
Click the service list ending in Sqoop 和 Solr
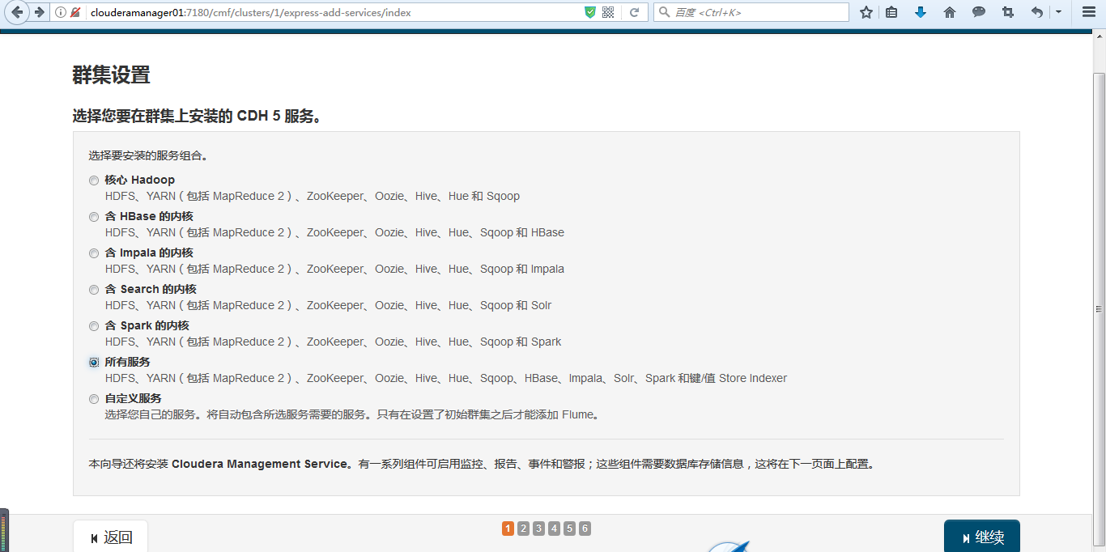click(x=328, y=305)
